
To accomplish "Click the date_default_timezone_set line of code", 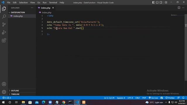I will pos(73,22).
